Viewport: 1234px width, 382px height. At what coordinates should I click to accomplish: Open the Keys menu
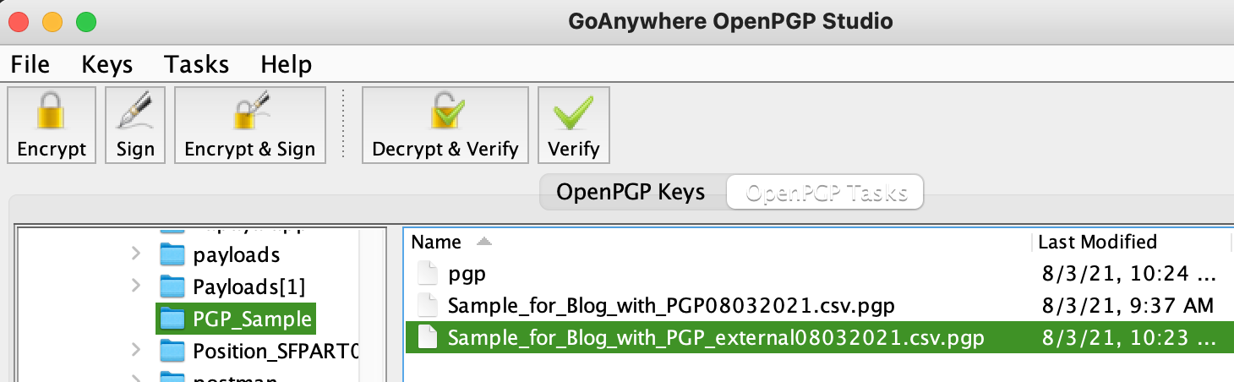click(107, 64)
